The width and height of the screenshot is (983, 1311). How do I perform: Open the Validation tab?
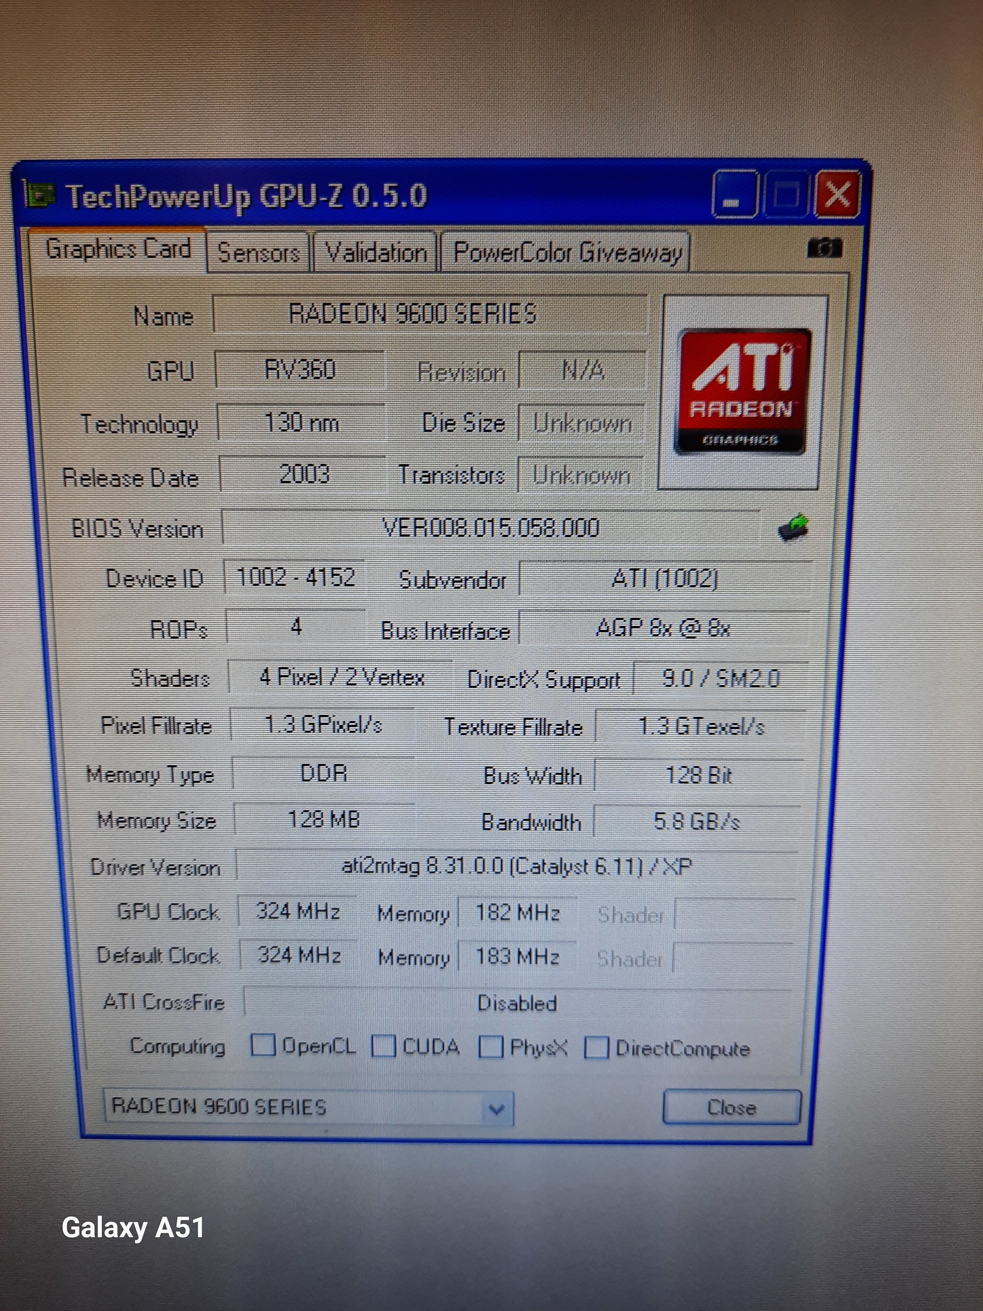[376, 253]
